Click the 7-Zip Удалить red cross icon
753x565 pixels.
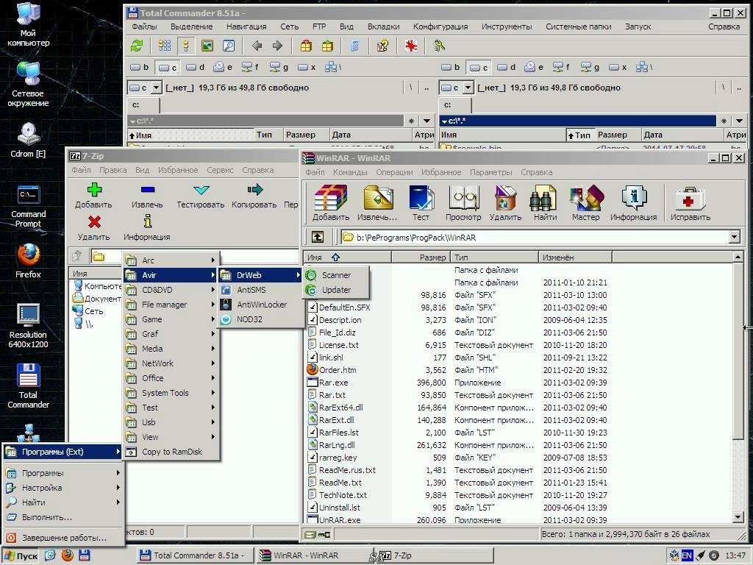[x=94, y=221]
